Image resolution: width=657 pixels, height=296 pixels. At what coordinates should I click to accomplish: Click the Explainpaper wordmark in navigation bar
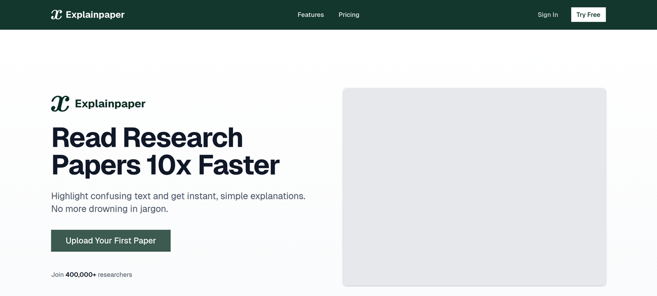(95, 15)
